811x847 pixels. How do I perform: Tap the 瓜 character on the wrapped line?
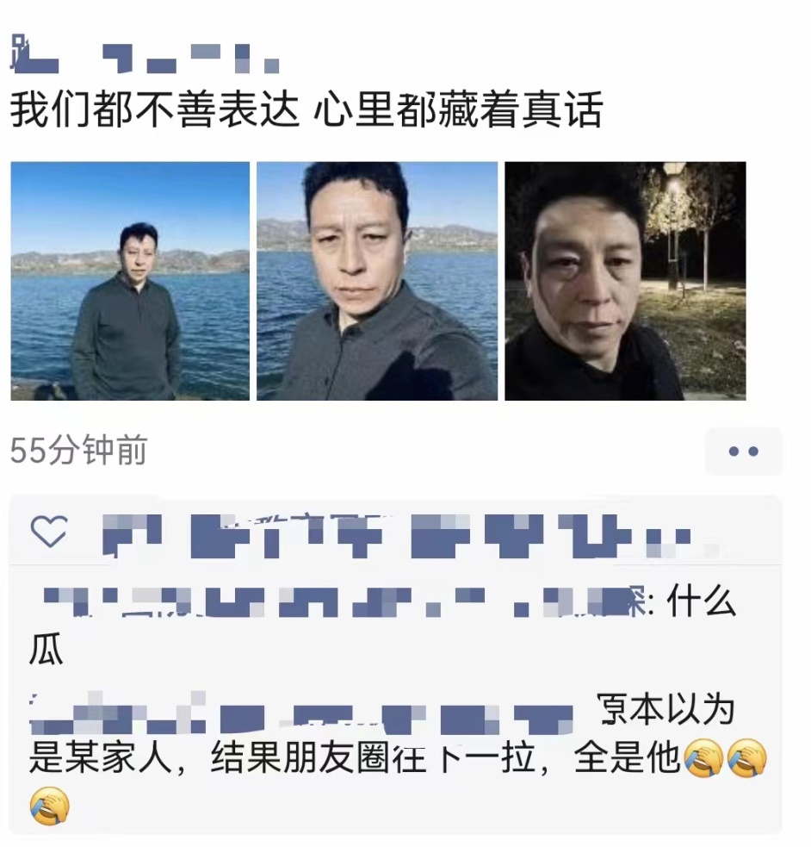tap(46, 650)
